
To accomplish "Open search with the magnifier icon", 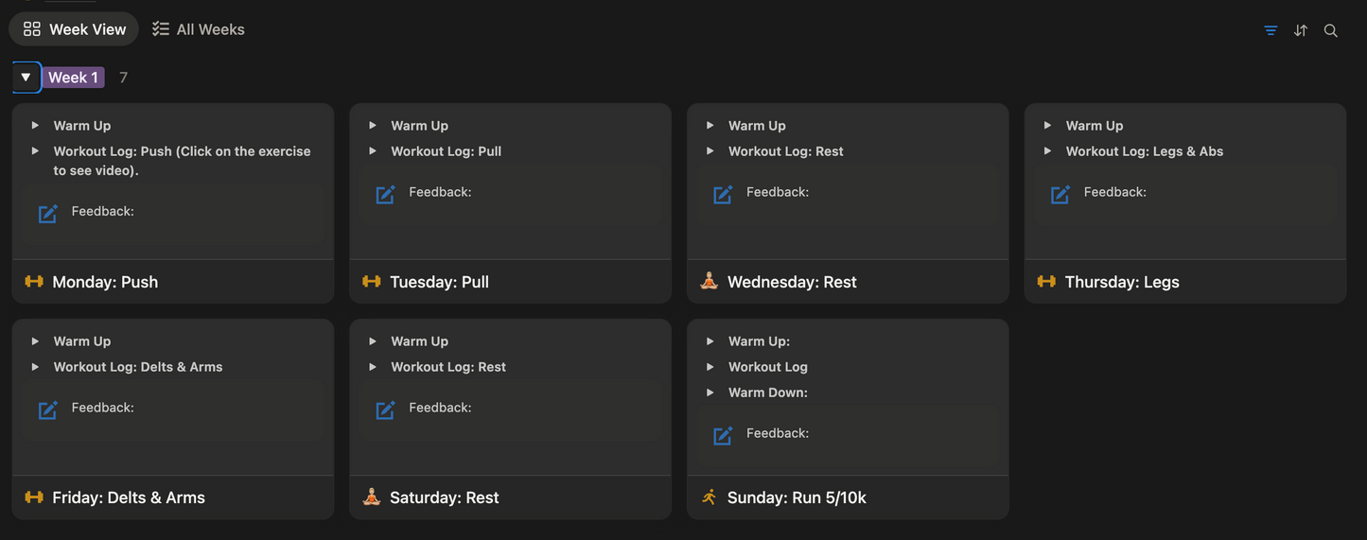I will (1331, 30).
